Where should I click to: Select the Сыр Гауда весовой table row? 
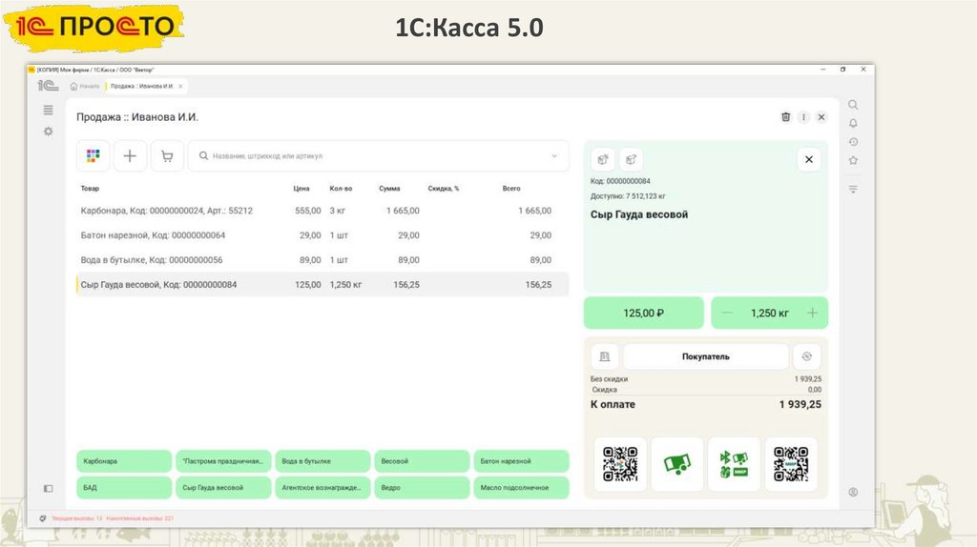pos(322,284)
